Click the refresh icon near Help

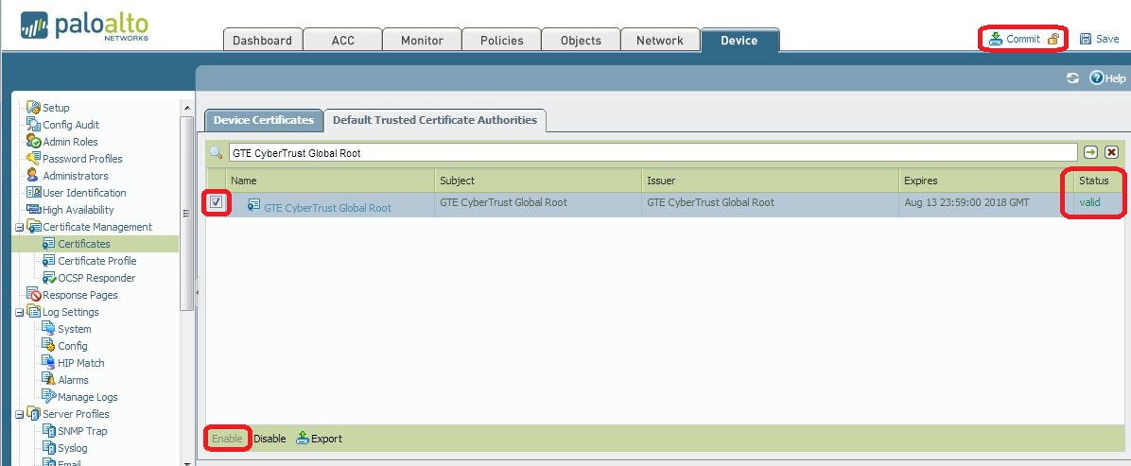click(x=1072, y=78)
